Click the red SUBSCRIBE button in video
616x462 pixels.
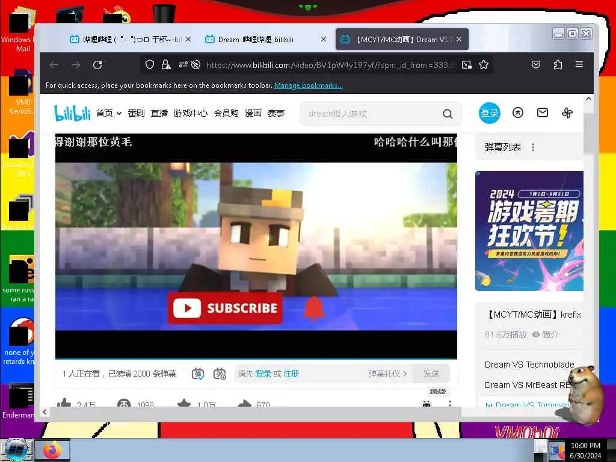coord(225,308)
